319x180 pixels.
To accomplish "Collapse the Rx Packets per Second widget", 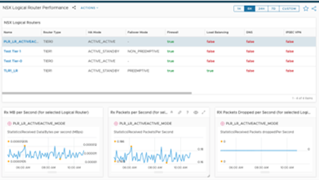I will click(x=172, y=112).
